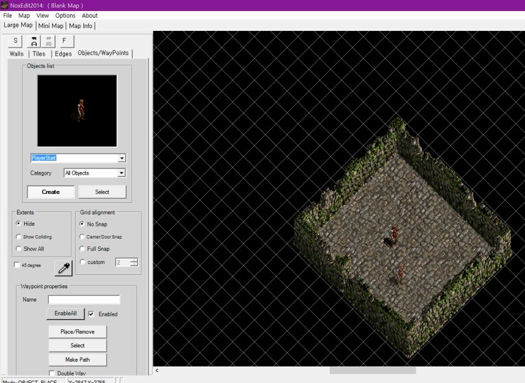Switch to the Tiles tab
This screenshot has height=383, width=525.
click(x=39, y=54)
